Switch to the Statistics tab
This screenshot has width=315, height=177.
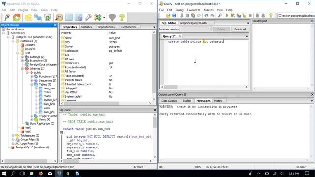pyautogui.click(x=86, y=27)
